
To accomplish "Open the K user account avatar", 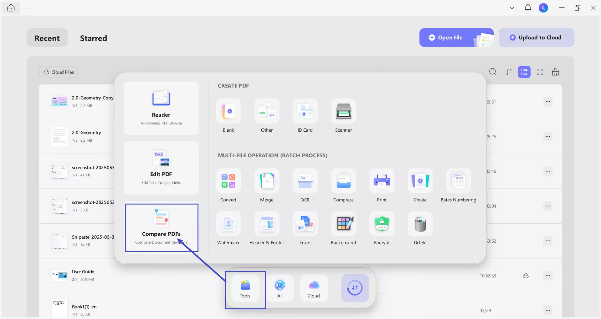I will pyautogui.click(x=543, y=8).
